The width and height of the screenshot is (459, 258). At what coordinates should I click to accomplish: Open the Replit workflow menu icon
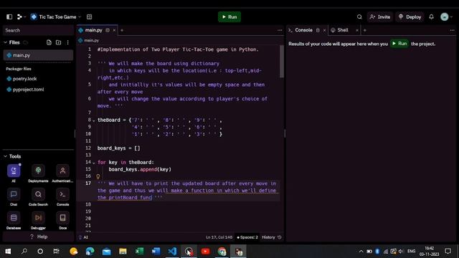click(21, 17)
